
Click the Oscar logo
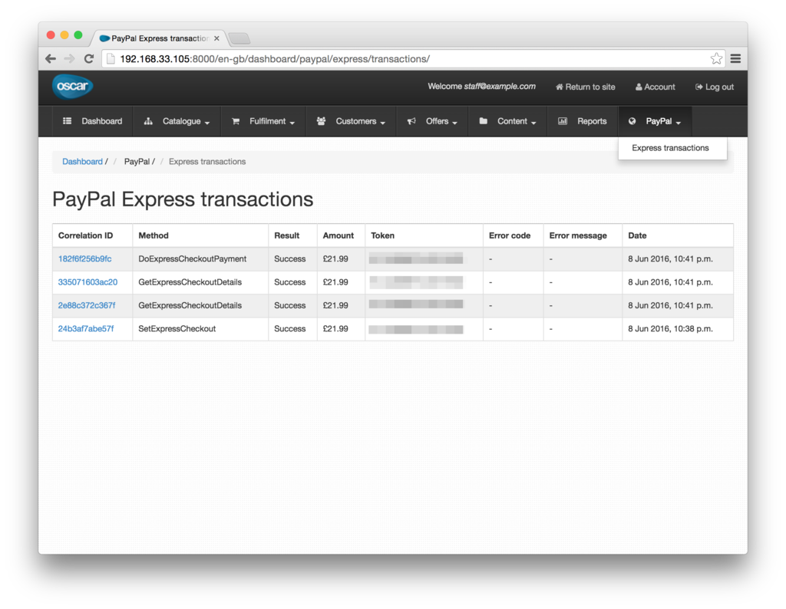[x=73, y=87]
